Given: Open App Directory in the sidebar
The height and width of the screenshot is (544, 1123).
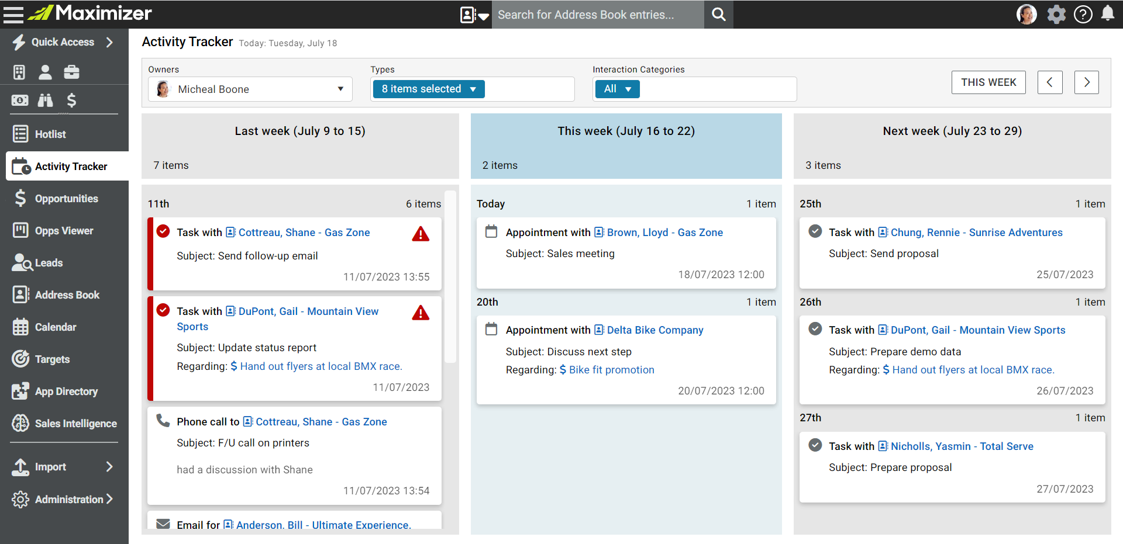Looking at the screenshot, I should pos(64,391).
